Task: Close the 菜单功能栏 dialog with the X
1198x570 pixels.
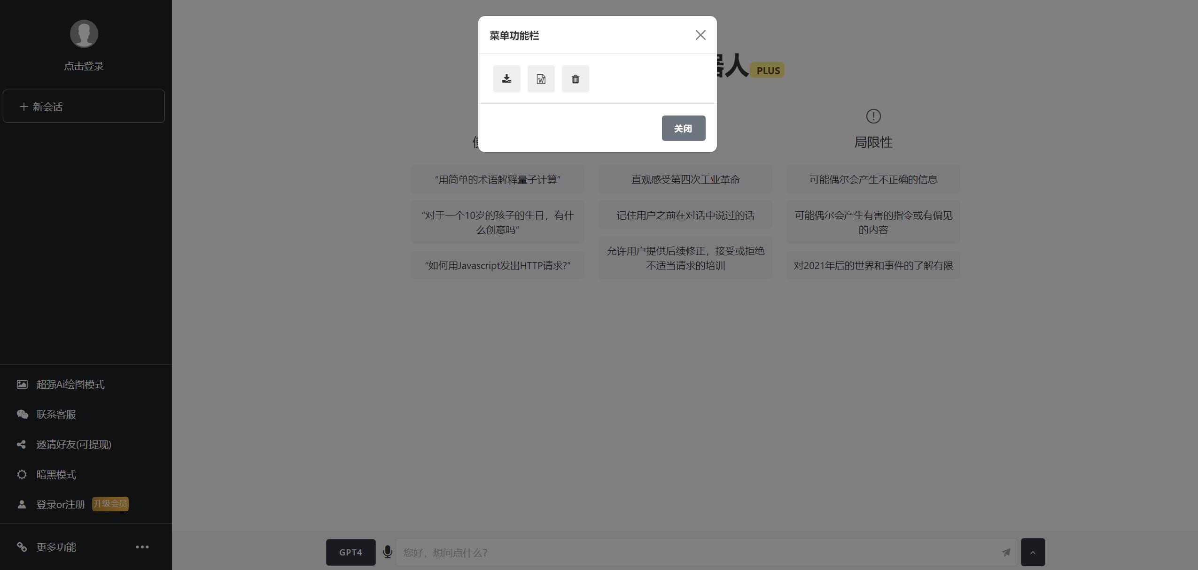Action: click(x=700, y=35)
